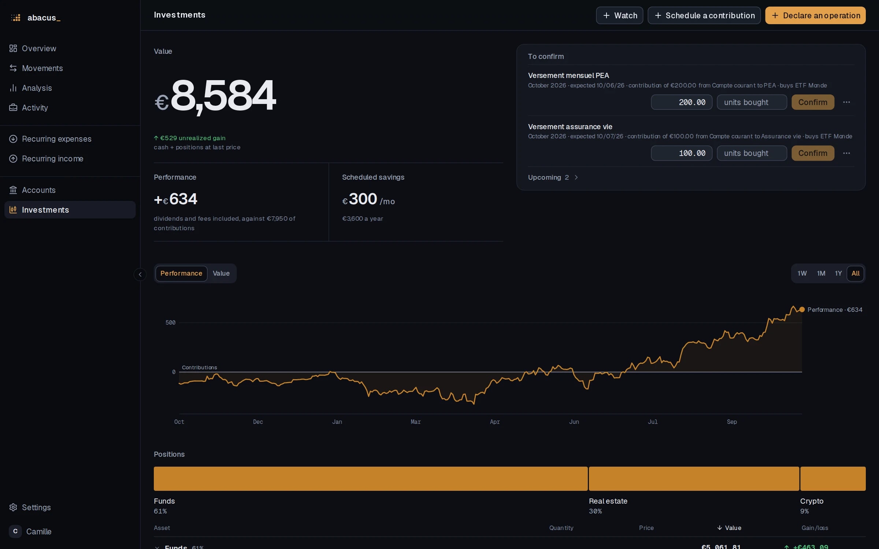Image resolution: width=879 pixels, height=549 pixels.
Task: Open Movements from the sidebar
Action: (70, 68)
